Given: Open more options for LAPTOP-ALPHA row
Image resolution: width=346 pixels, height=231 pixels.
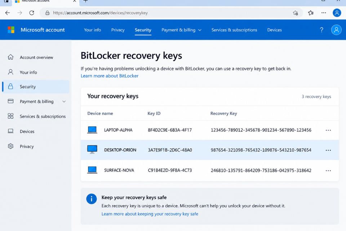Looking at the screenshot, I should coord(328,130).
